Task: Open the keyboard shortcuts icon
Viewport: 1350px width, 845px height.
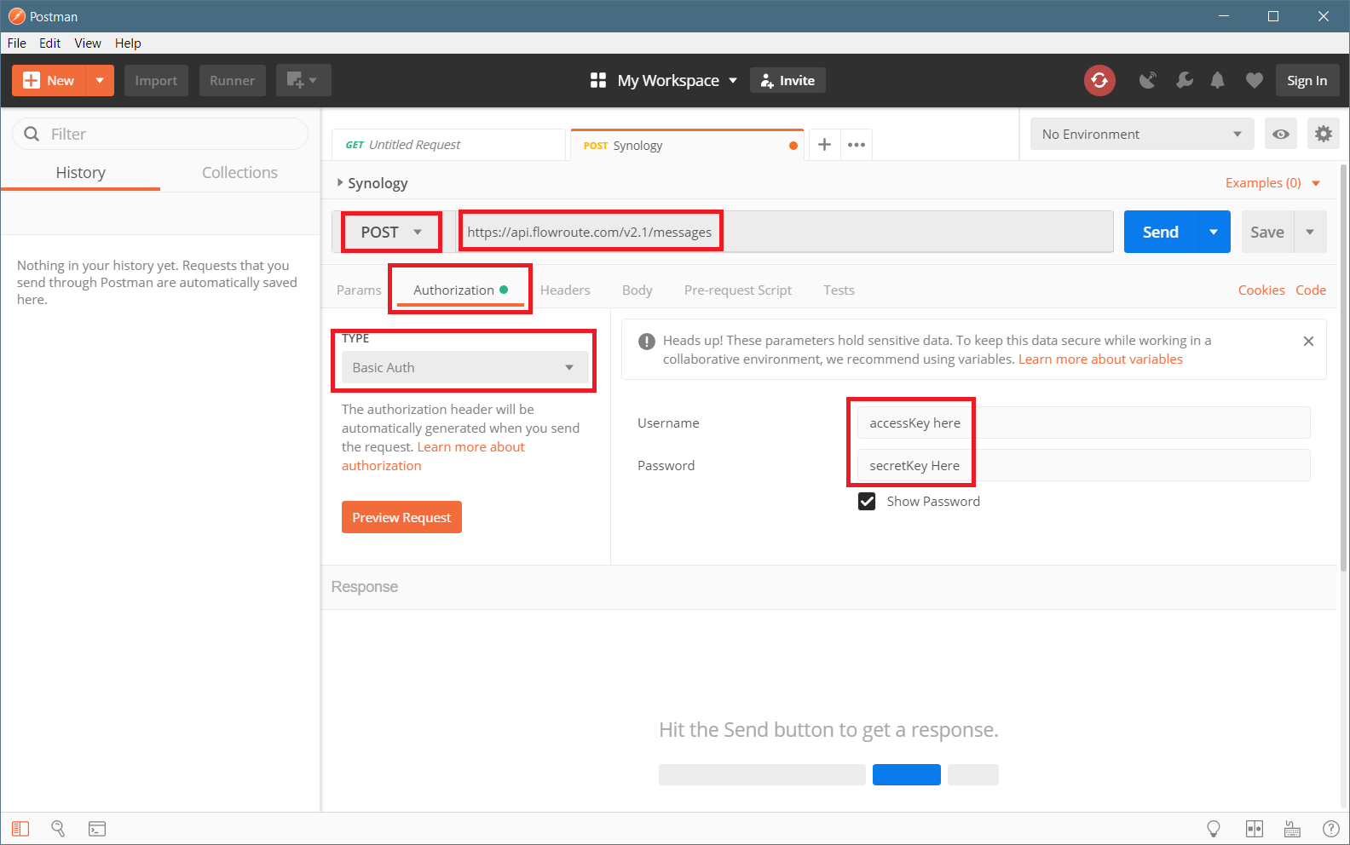Action: (1292, 828)
